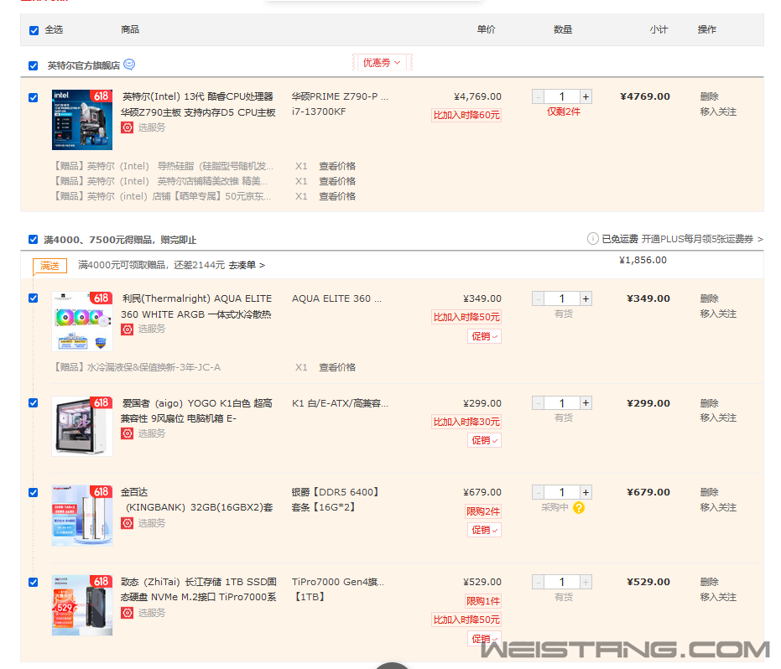This screenshot has width=781, height=669.
Task: Uncheck the aigo YOGO K1 case item
Action: pyautogui.click(x=34, y=402)
